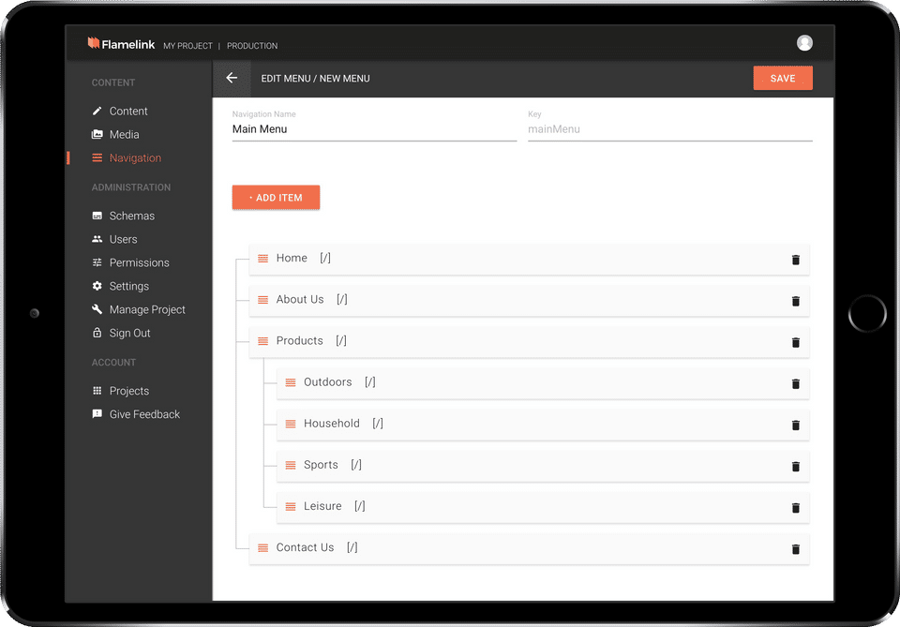Grab the Outdoors row drag handle

pos(291,382)
